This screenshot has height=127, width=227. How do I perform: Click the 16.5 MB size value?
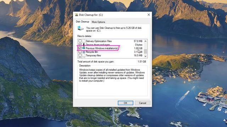138,55
